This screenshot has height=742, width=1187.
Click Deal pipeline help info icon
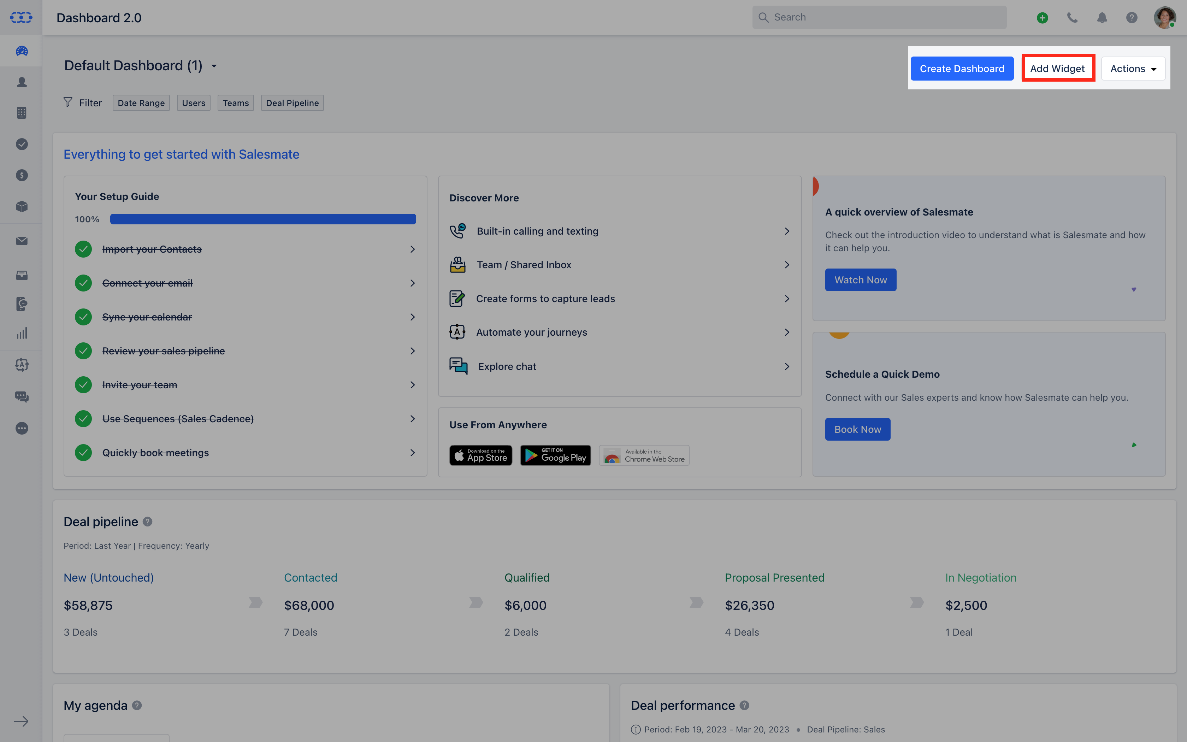point(147,522)
